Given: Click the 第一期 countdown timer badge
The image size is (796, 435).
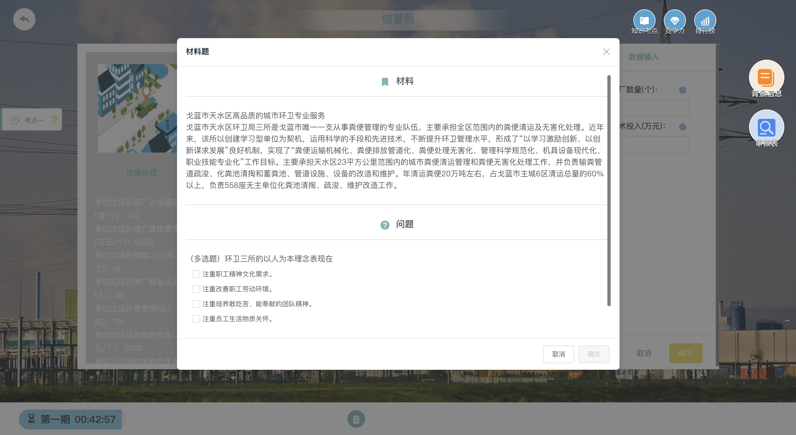Looking at the screenshot, I should (x=71, y=419).
